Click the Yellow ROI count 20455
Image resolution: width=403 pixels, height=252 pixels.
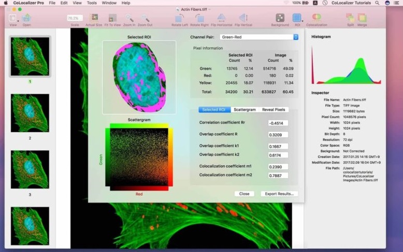pyautogui.click(x=232, y=83)
